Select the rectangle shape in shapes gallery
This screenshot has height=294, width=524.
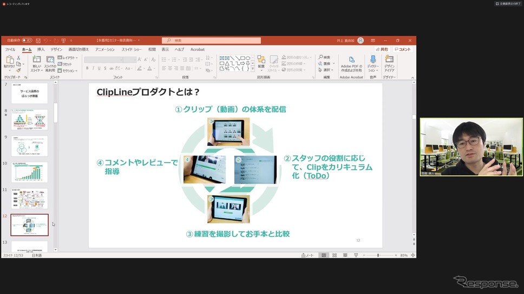[x=243, y=58]
